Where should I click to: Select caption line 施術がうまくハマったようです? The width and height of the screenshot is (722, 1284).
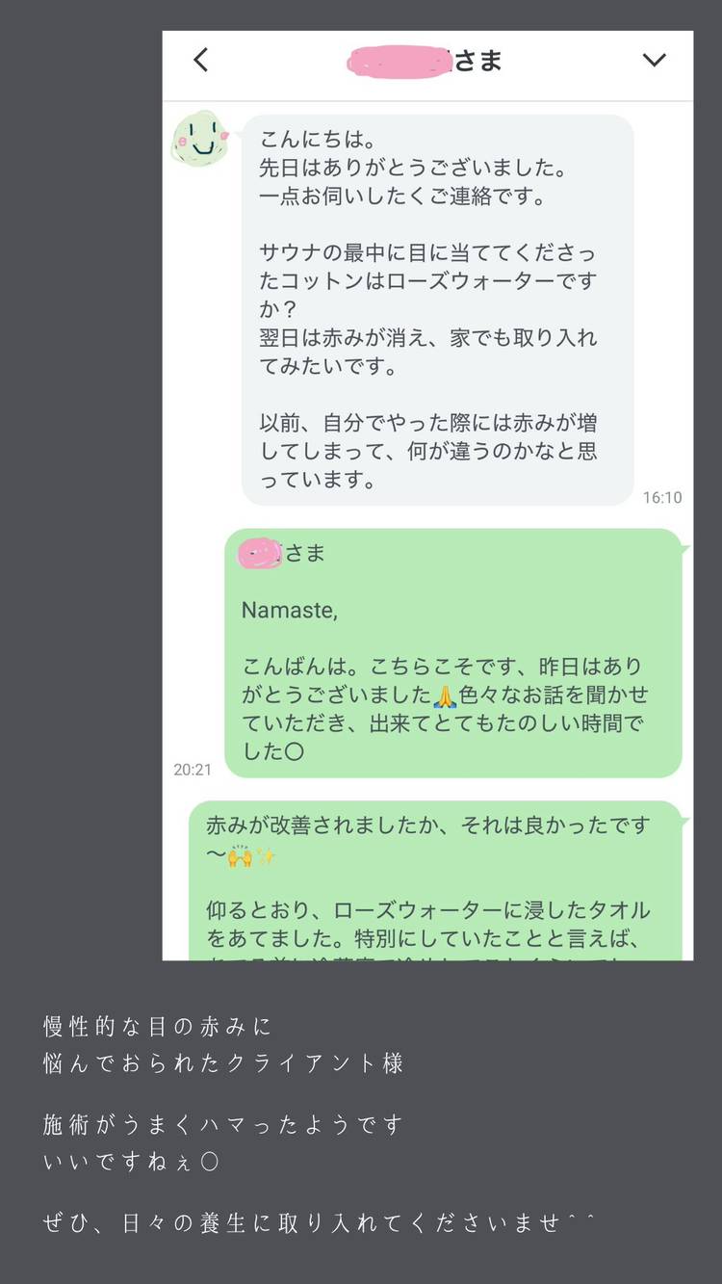(x=223, y=1124)
